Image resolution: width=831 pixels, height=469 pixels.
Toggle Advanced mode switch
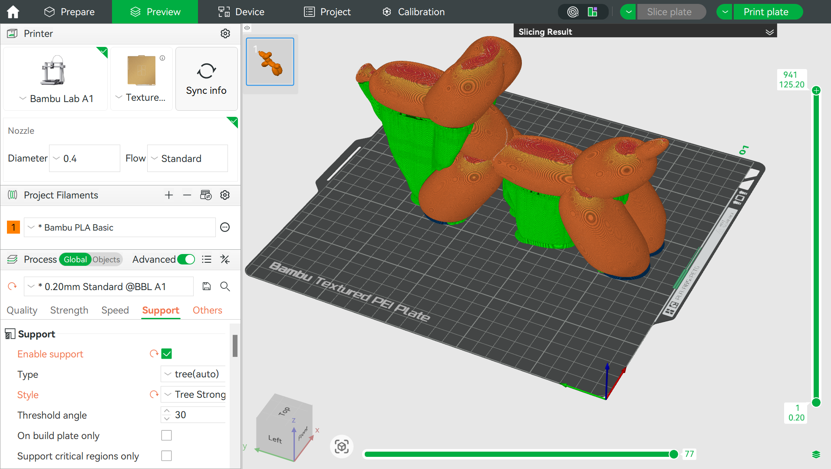[186, 259]
